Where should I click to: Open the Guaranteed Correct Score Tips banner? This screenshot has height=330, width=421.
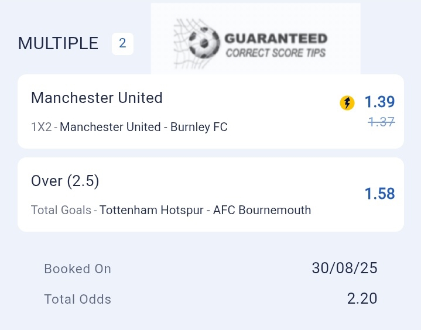[x=256, y=39]
